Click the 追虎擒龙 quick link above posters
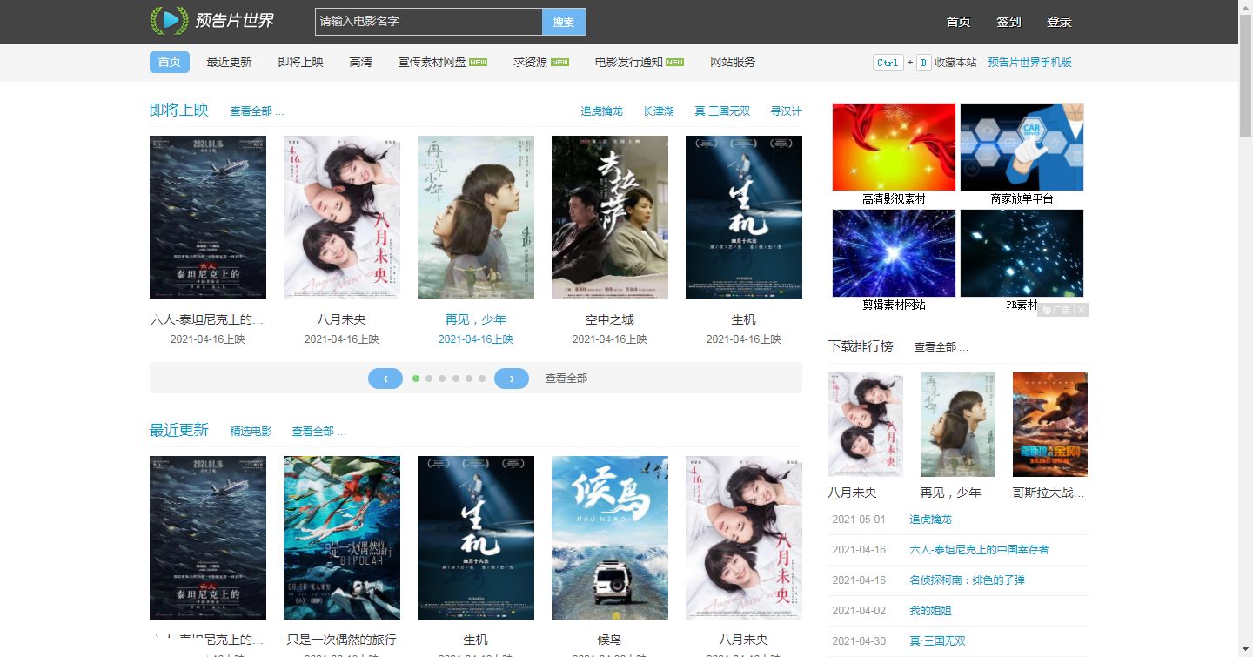Image resolution: width=1253 pixels, height=657 pixels. point(601,111)
